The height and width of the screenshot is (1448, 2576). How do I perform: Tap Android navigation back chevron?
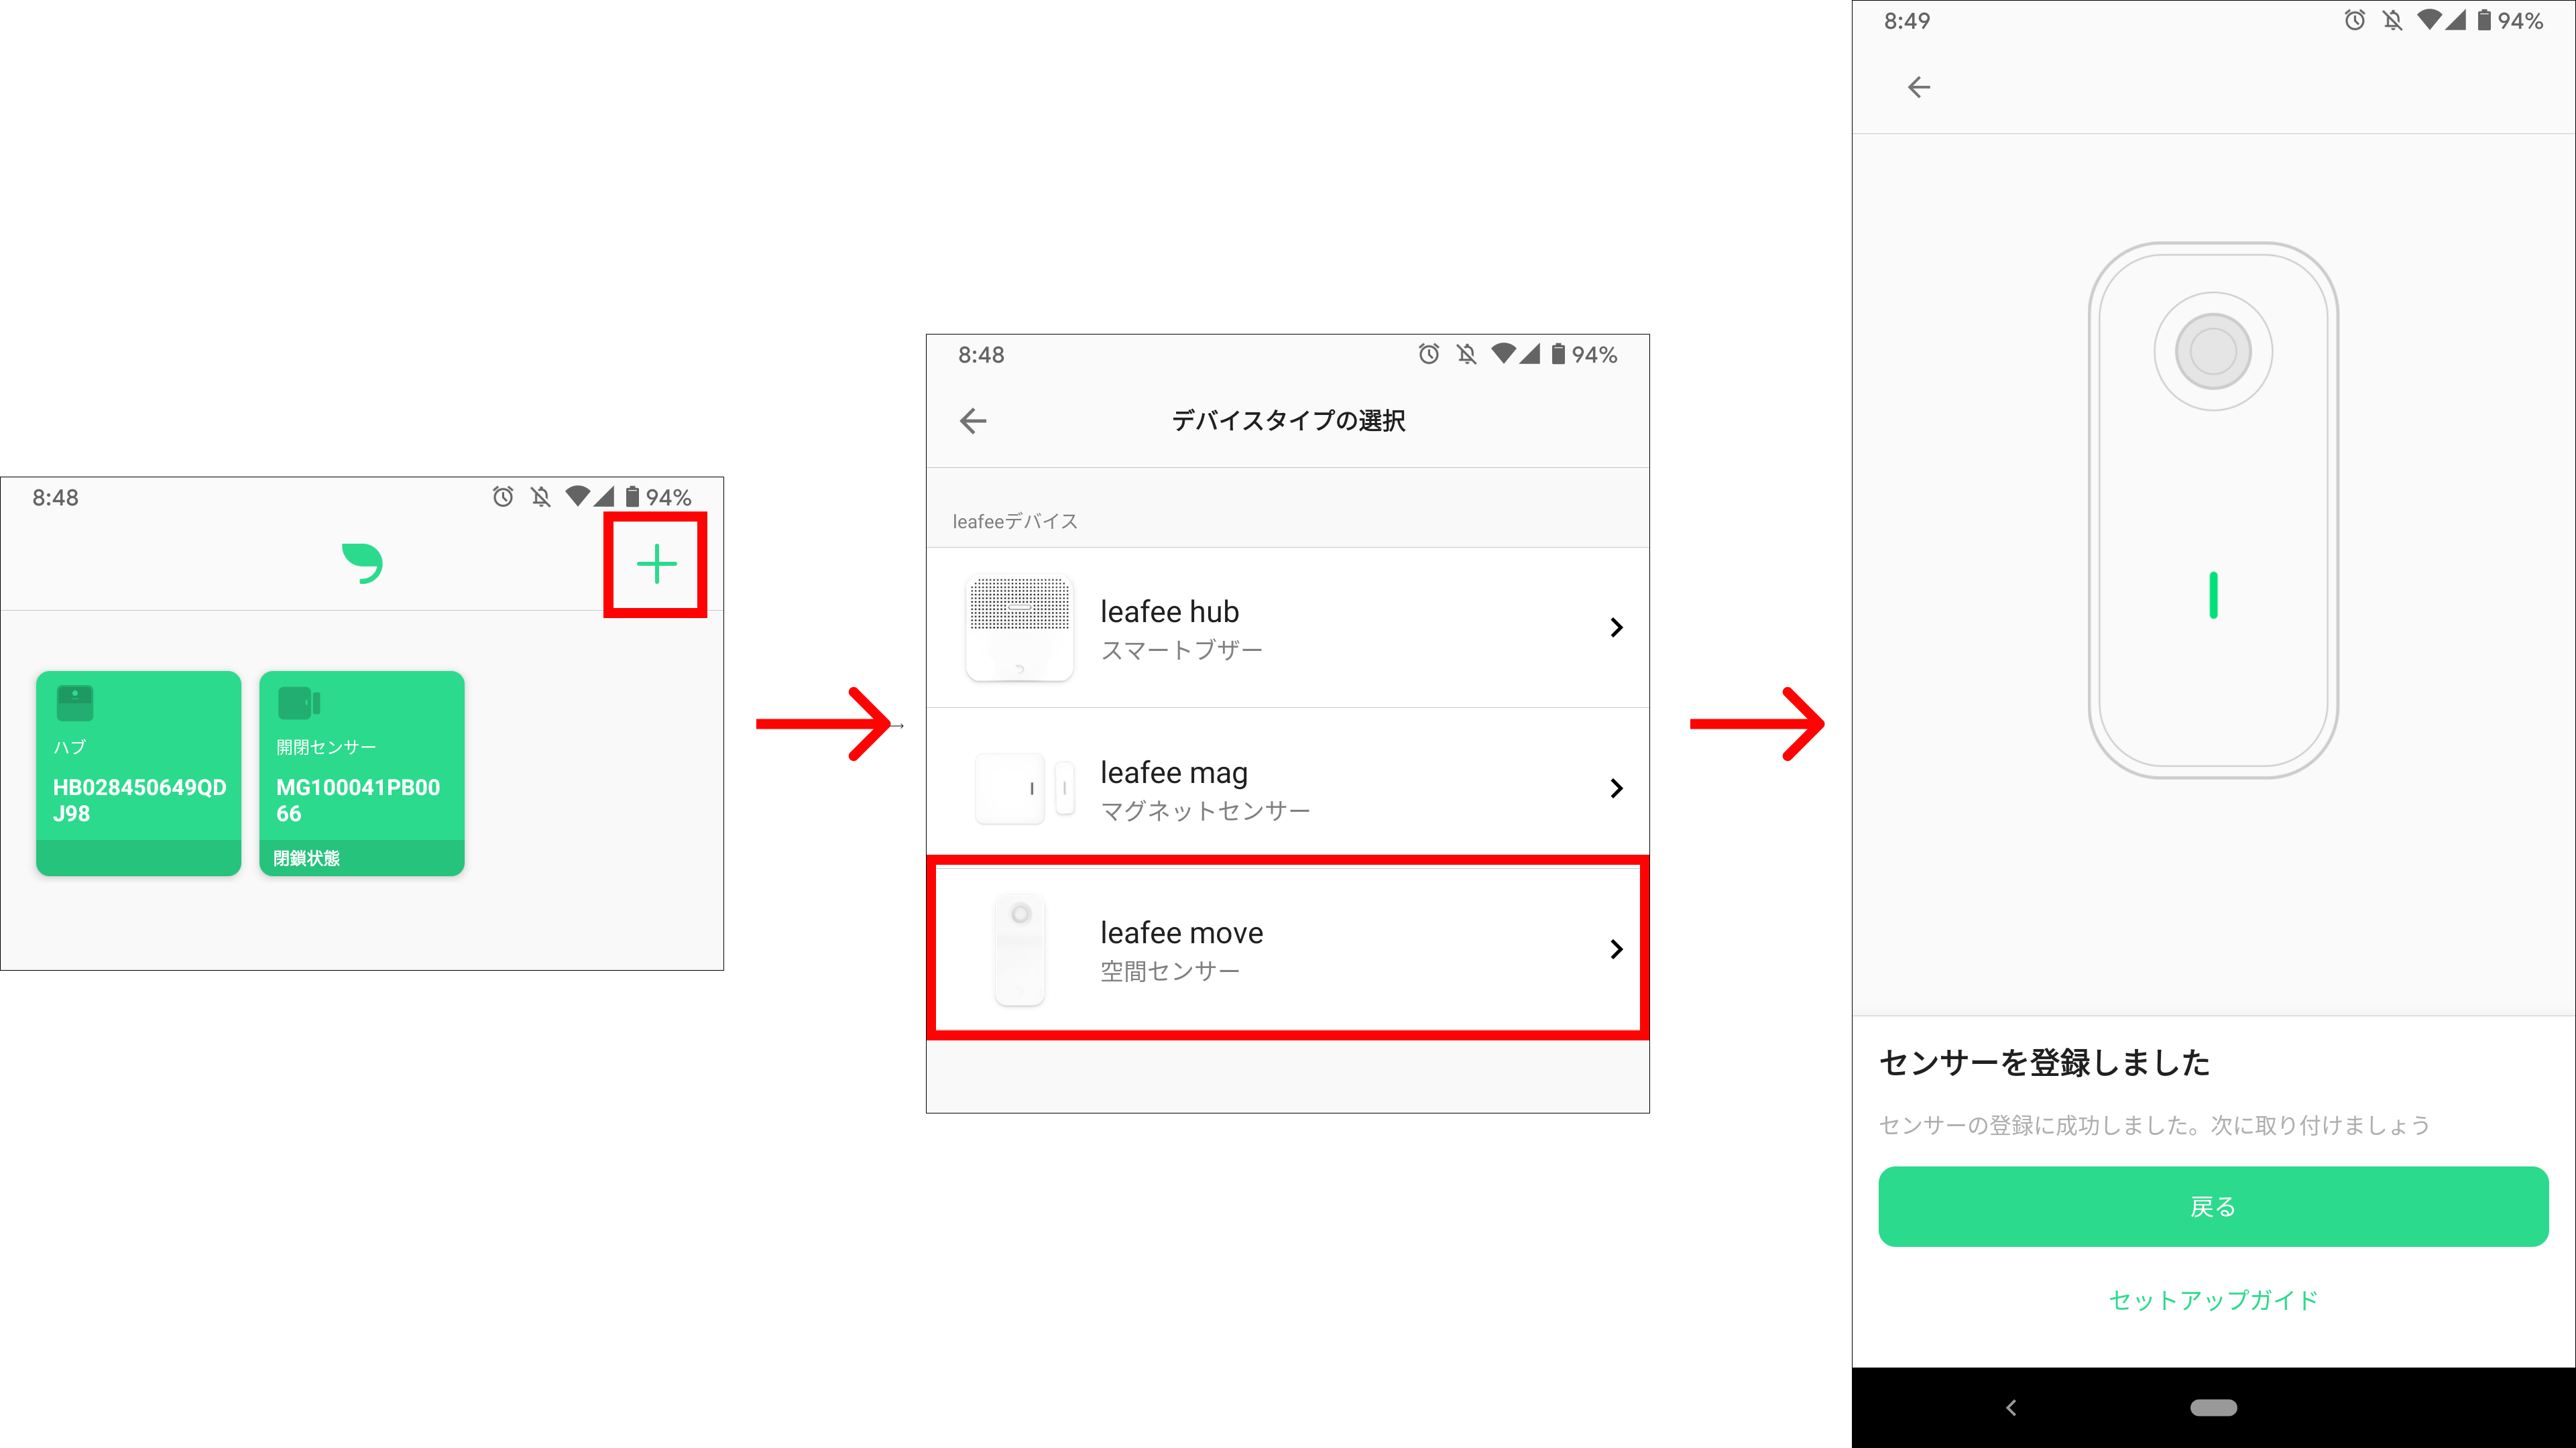point(2011,1408)
